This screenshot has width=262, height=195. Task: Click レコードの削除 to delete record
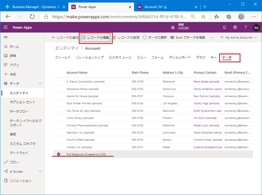[x=126, y=38]
